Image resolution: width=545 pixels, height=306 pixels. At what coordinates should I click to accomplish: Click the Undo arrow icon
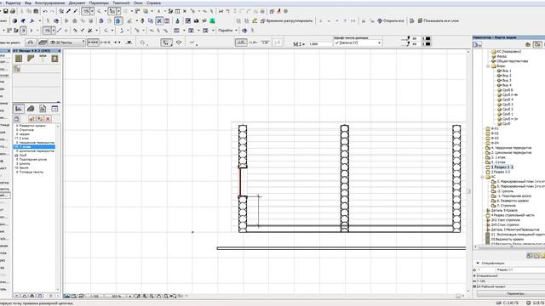point(45,11)
